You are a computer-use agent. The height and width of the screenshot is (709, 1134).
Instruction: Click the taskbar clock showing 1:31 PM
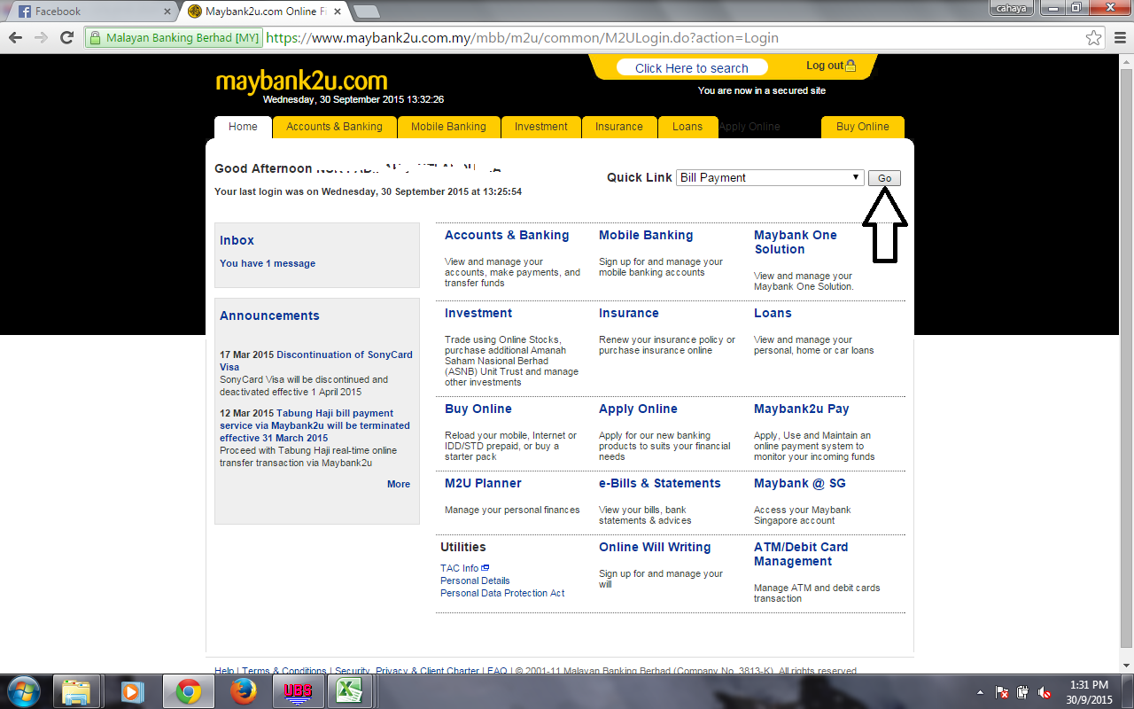1087,692
